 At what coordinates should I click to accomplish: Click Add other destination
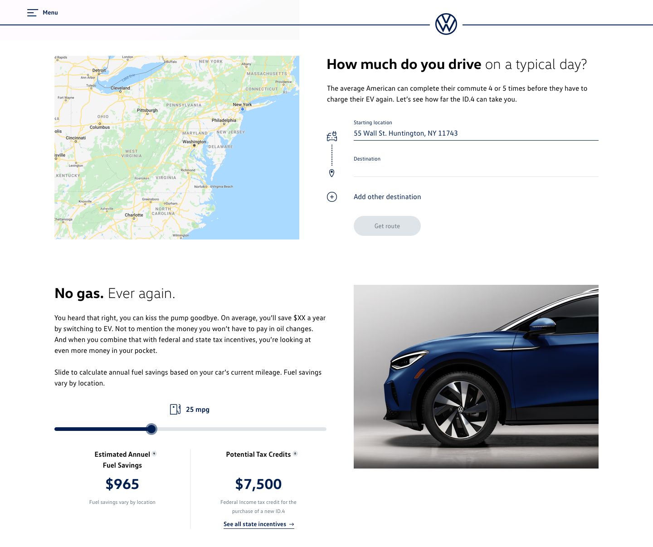(387, 197)
